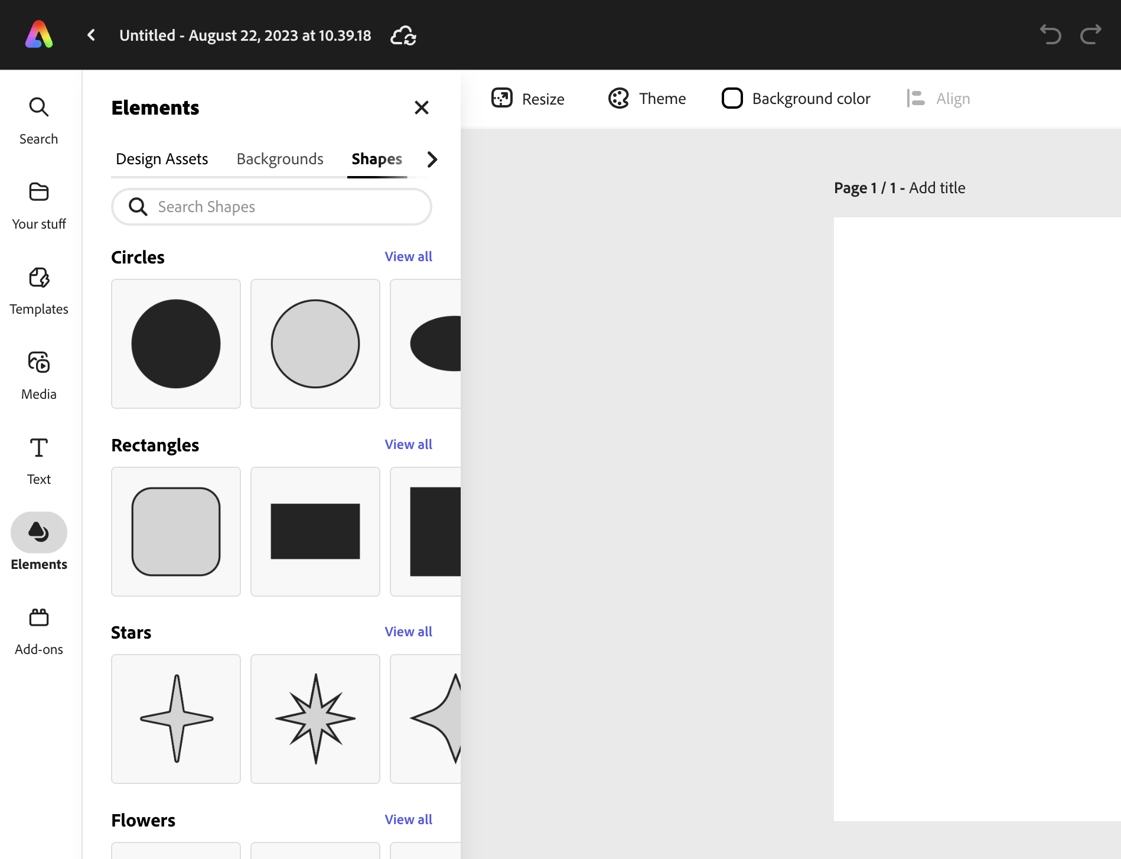View all Stars shapes

[408, 631]
